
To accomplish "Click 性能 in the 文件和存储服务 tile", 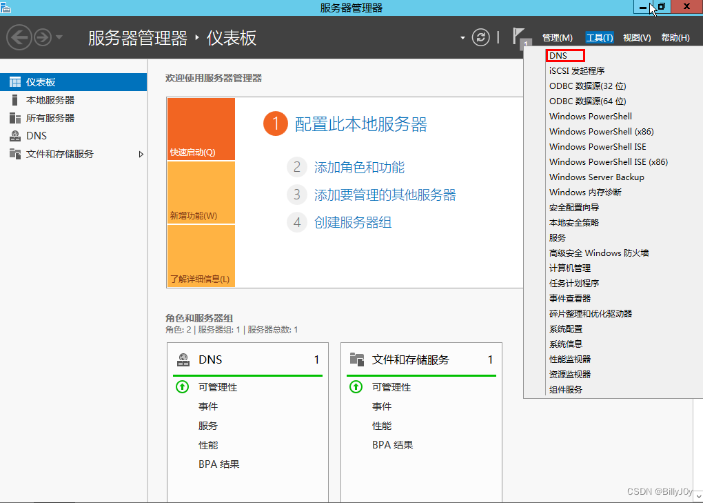I will (382, 426).
